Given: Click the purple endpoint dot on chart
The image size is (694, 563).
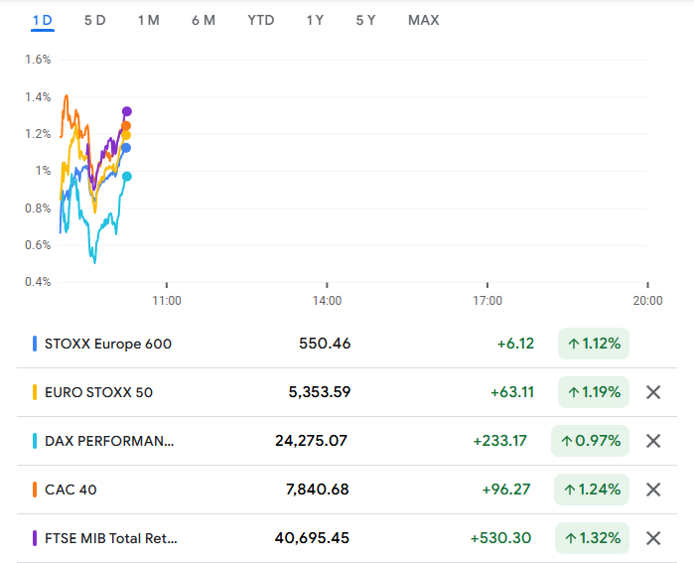Looking at the screenshot, I should pos(126,111).
